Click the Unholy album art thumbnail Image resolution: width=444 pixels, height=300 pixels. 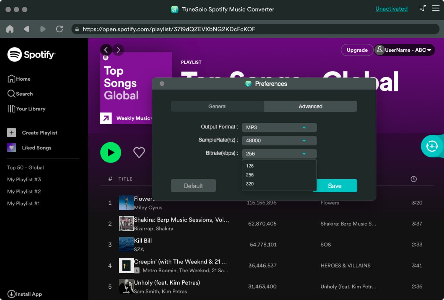[126, 287]
